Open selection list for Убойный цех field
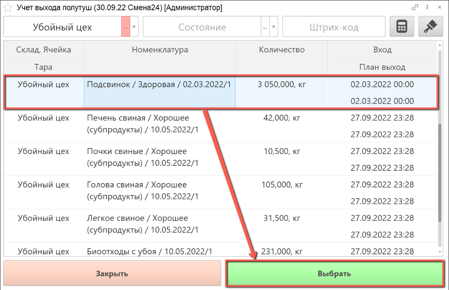 point(126,27)
